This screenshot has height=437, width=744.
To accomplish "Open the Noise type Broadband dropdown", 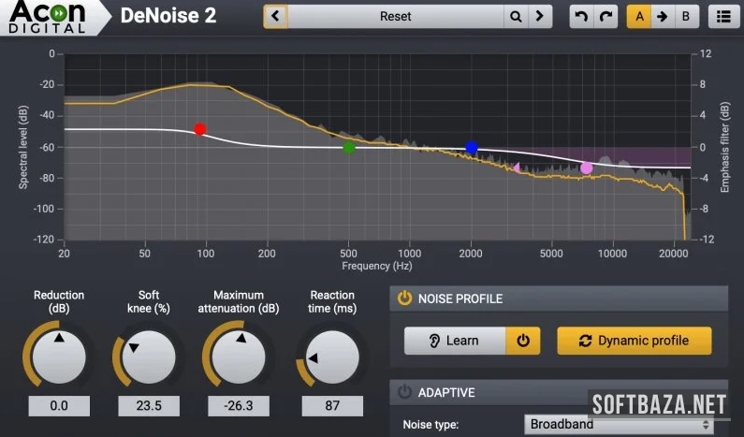I will (x=616, y=425).
